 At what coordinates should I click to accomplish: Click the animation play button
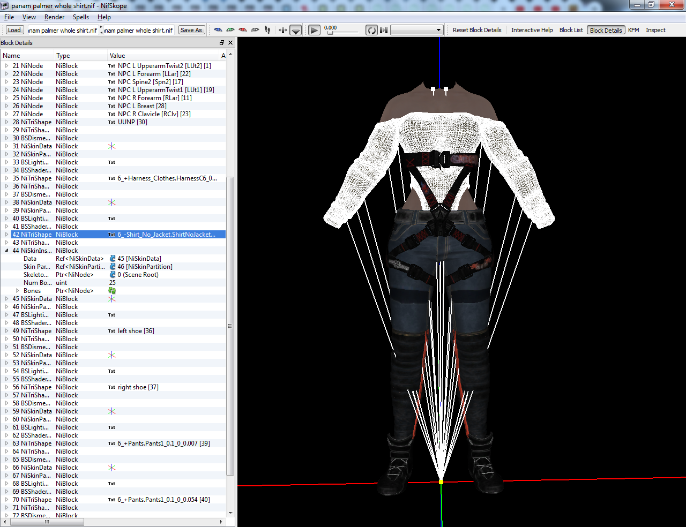(x=315, y=31)
